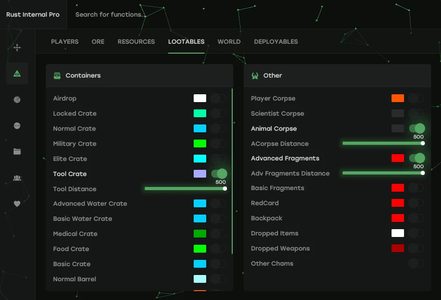Enable the Other Chams toggle
This screenshot has width=441, height=300.
coord(416,264)
